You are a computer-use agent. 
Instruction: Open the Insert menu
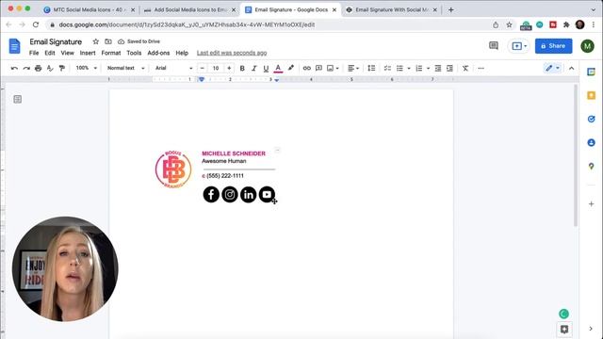88,53
